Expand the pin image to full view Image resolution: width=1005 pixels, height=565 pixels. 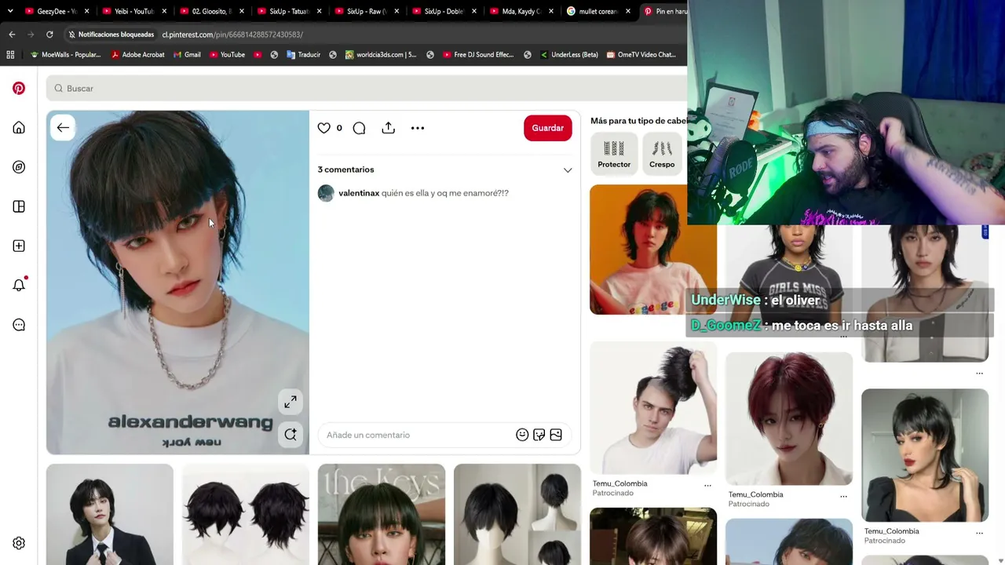[291, 402]
